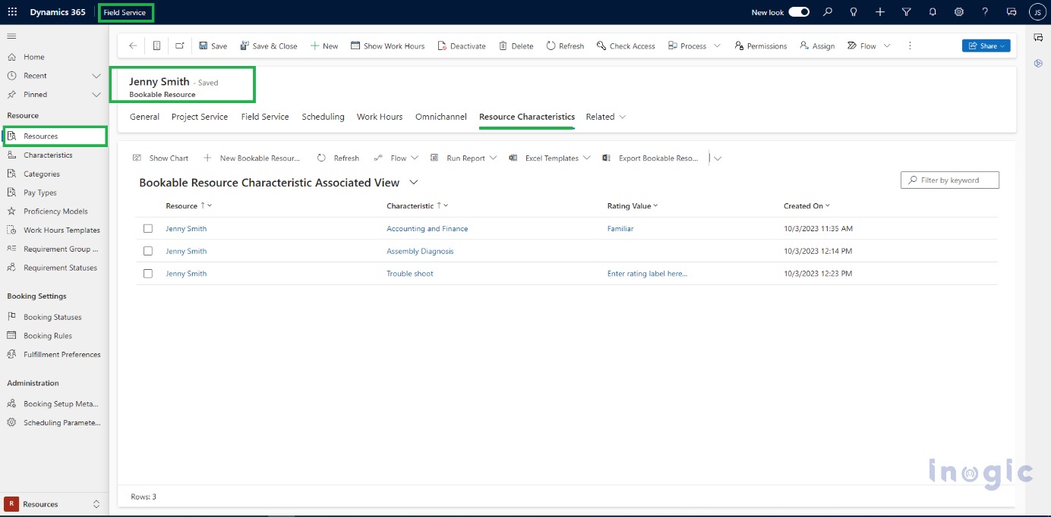Refresh the bookable resource record

coord(564,45)
